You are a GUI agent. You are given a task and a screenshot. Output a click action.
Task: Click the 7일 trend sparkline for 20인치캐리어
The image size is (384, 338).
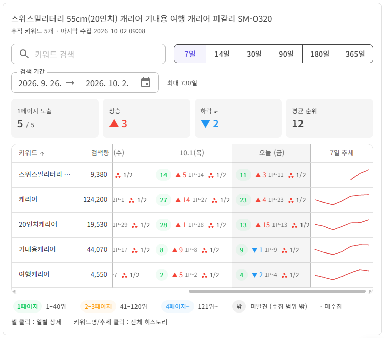click(342, 225)
